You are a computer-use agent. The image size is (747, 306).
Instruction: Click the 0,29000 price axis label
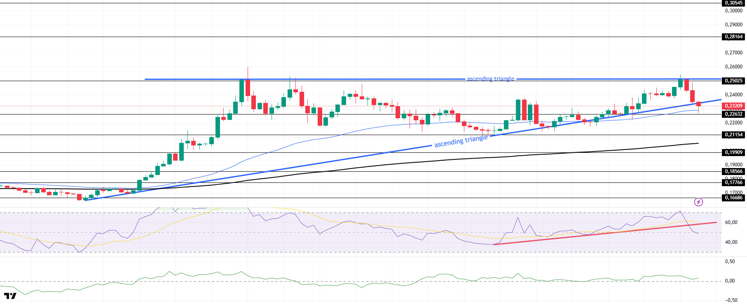coord(733,25)
